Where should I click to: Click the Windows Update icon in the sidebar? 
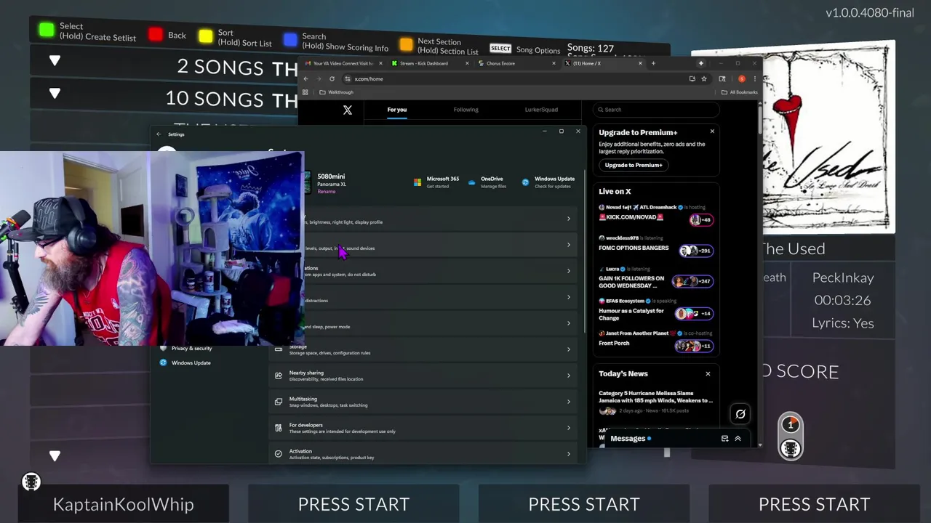[x=163, y=362]
